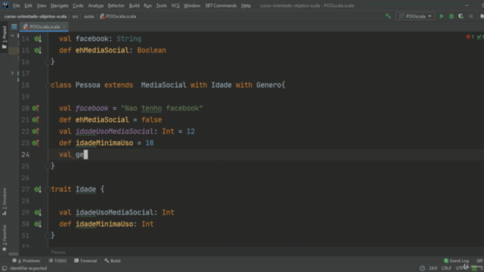Image resolution: width=484 pixels, height=272 pixels.
Task: Toggle the Project tool window
Action: (x=5, y=37)
